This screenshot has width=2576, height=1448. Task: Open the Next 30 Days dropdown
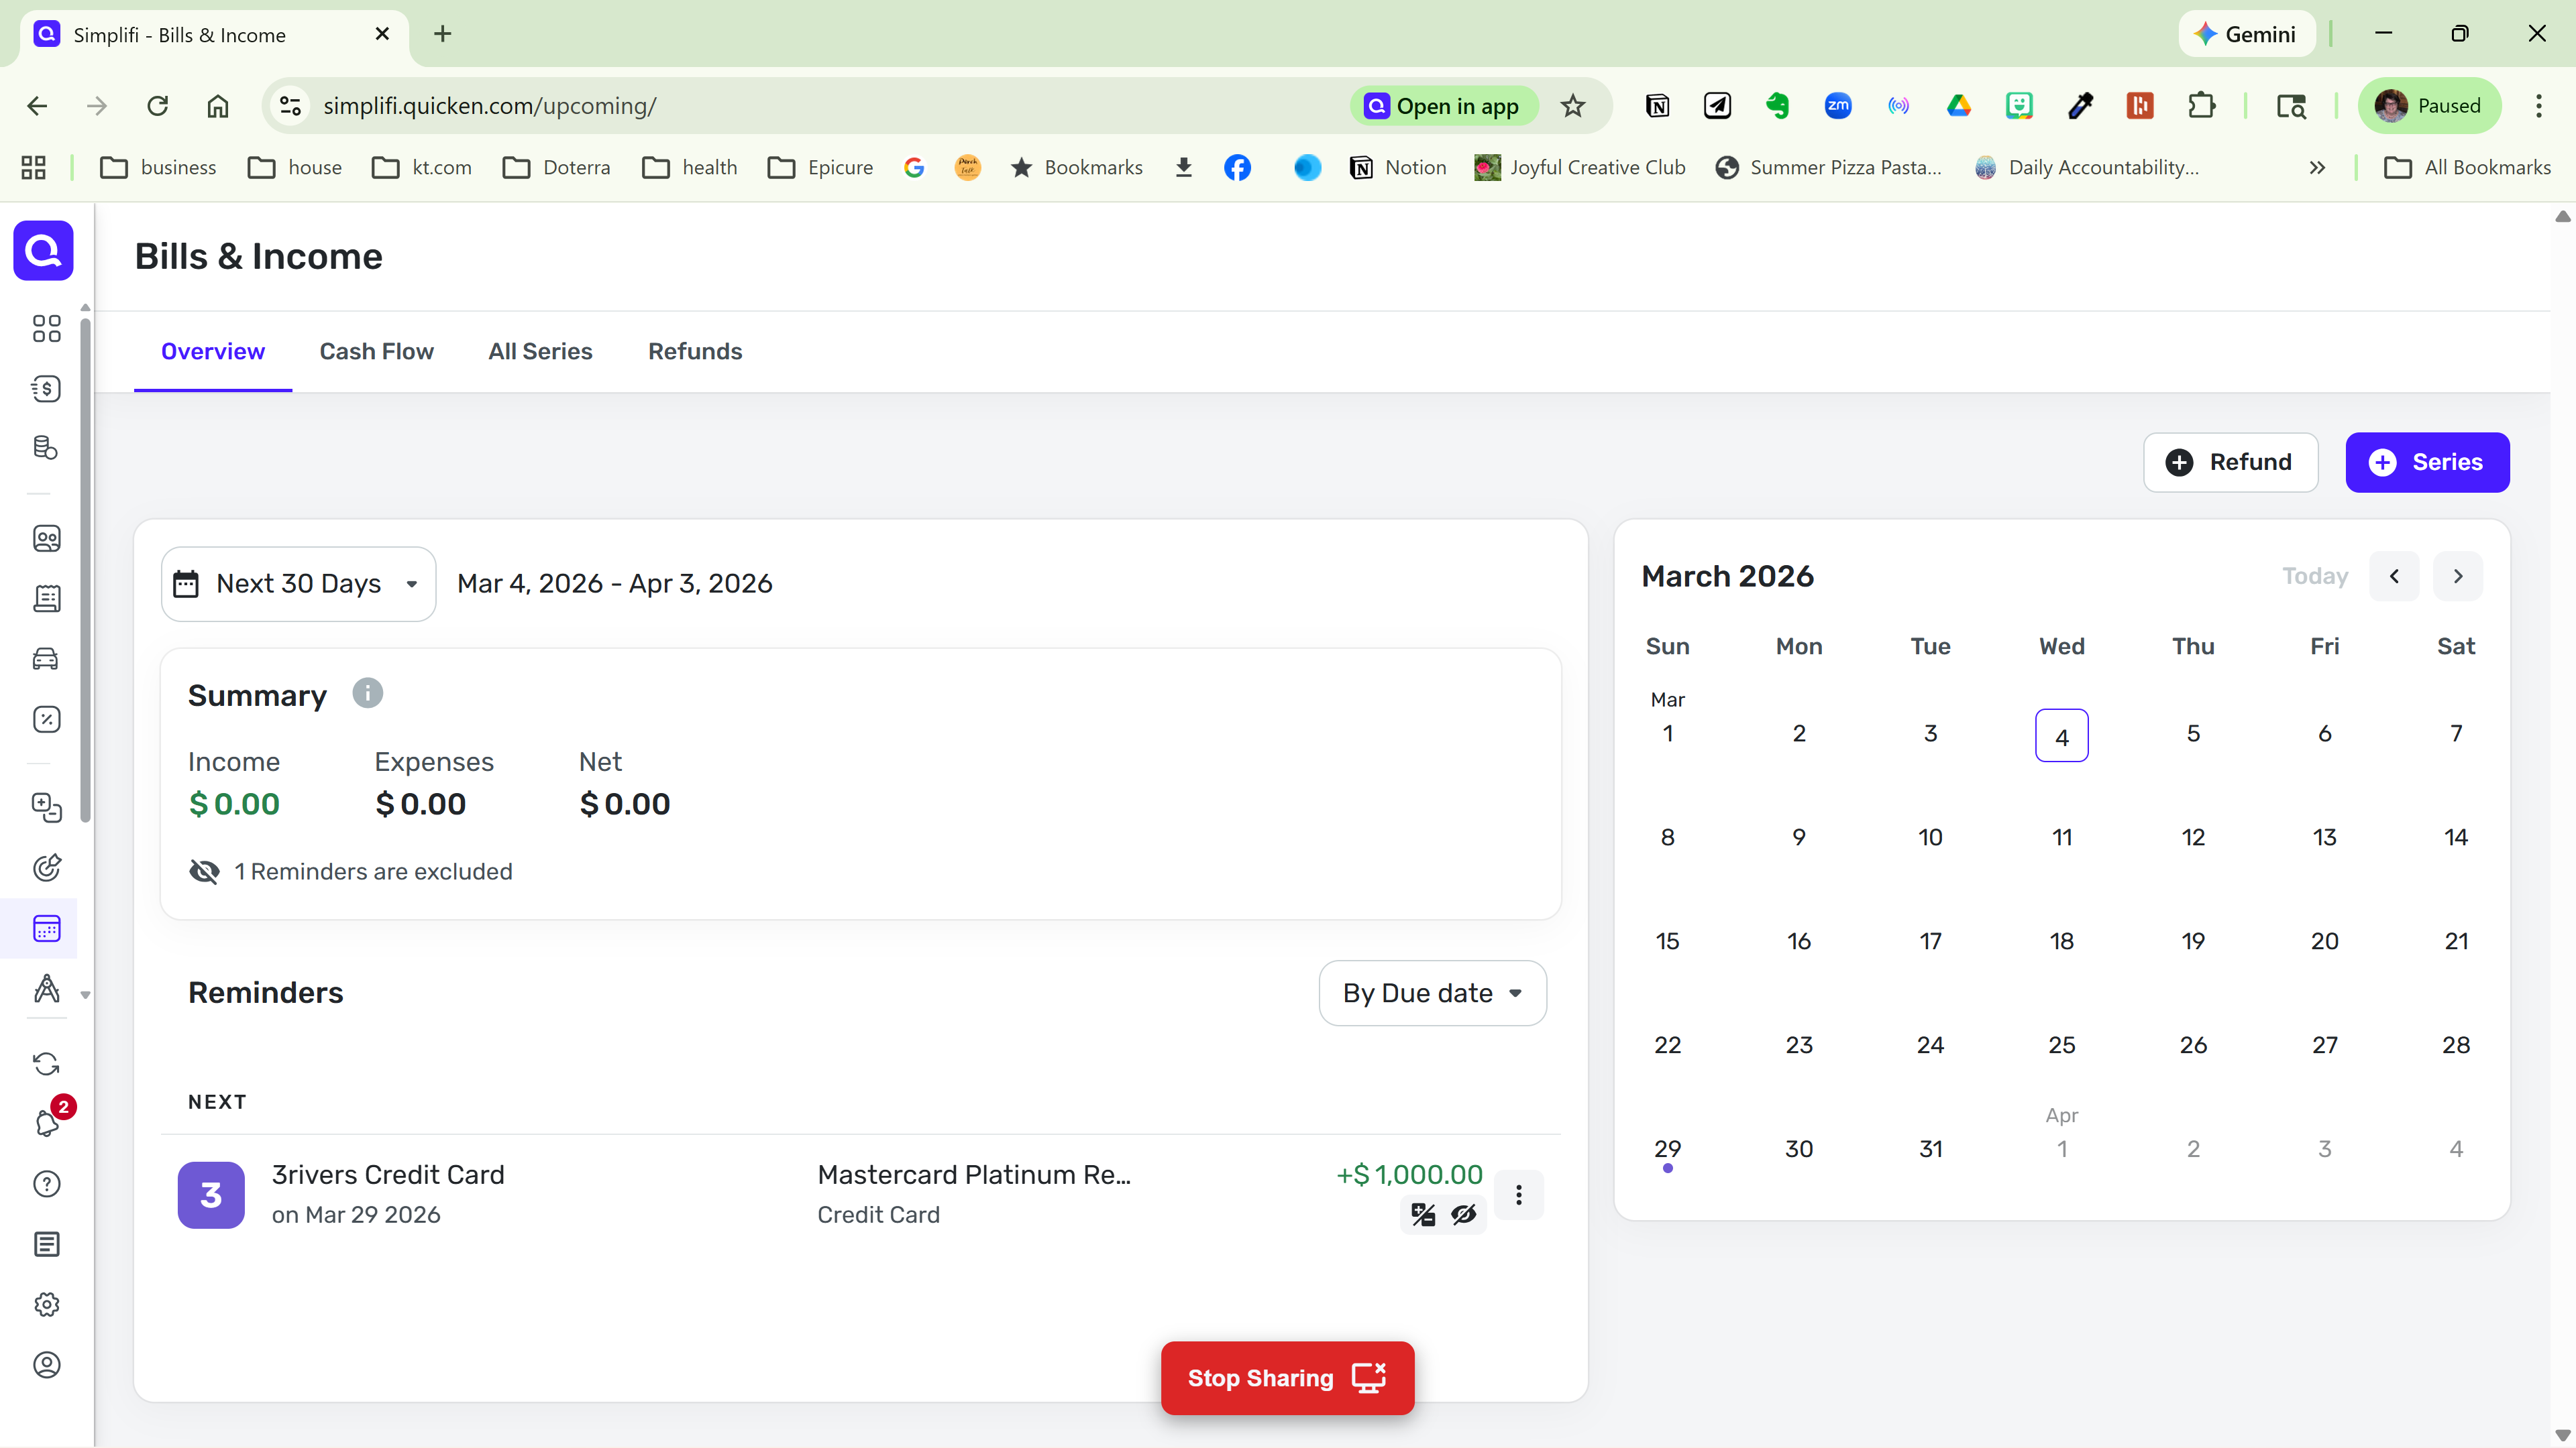[298, 584]
